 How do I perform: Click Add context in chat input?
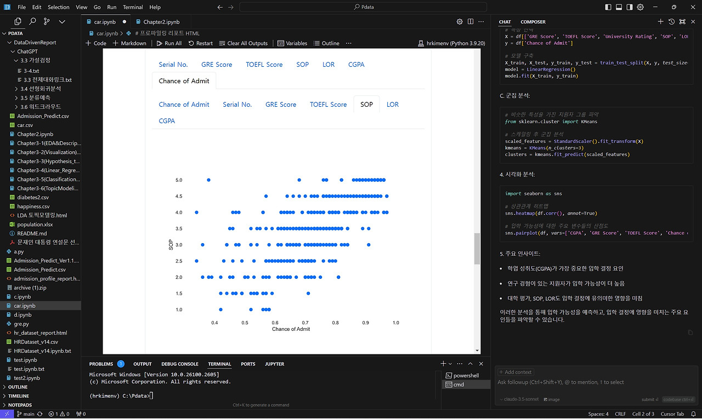[x=515, y=372]
